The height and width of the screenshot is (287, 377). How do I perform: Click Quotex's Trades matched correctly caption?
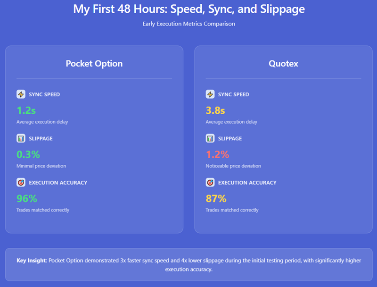pyautogui.click(x=232, y=210)
